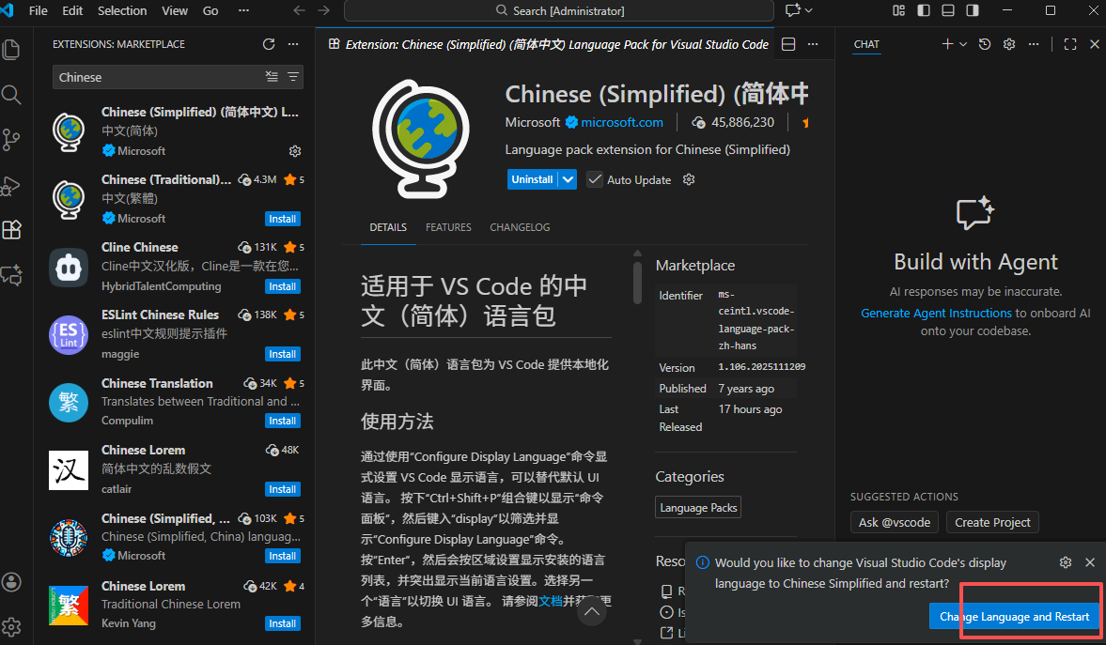Open the overflow menu ellipsis in menu bar
Image resolution: width=1106 pixels, height=645 pixels.
tap(243, 10)
